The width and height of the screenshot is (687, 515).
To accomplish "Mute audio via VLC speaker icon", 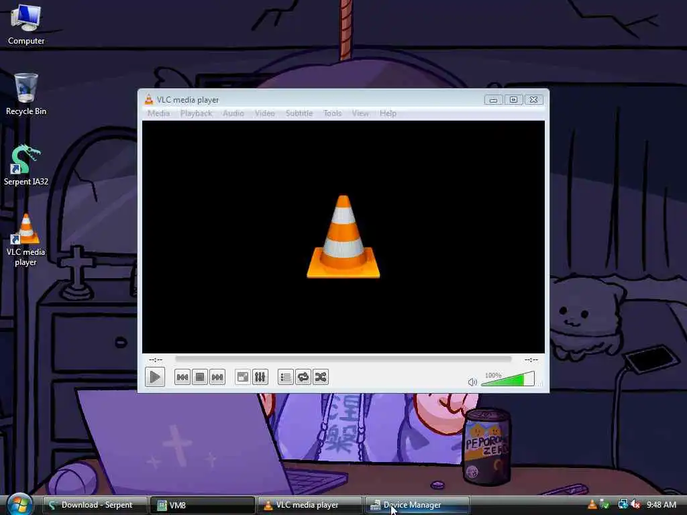I will [472, 382].
